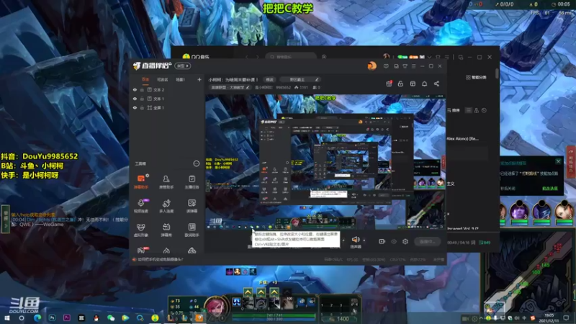Open the 虚拟形象 bear-face tool
Screen dimensions: 576x324
click(x=141, y=230)
